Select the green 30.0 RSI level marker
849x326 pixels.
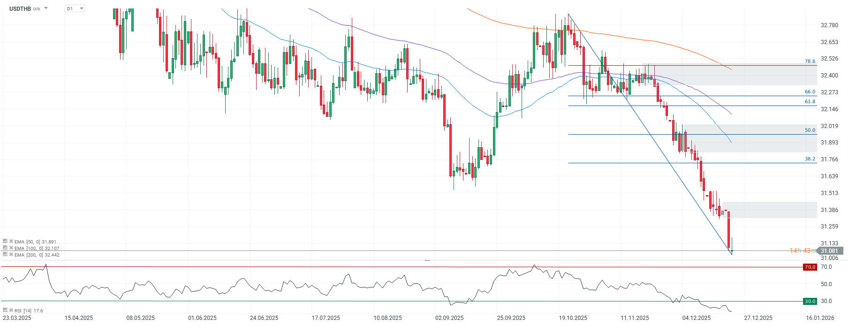tap(810, 301)
